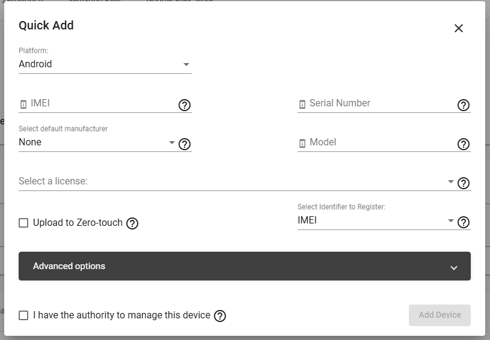Click the Quick Add dialog title
This screenshot has height=340, width=490.
46,25
